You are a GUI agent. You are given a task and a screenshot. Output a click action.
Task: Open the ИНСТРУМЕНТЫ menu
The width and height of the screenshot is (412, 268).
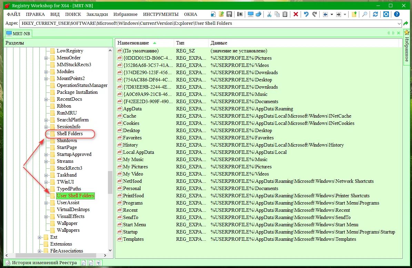(x=161, y=14)
